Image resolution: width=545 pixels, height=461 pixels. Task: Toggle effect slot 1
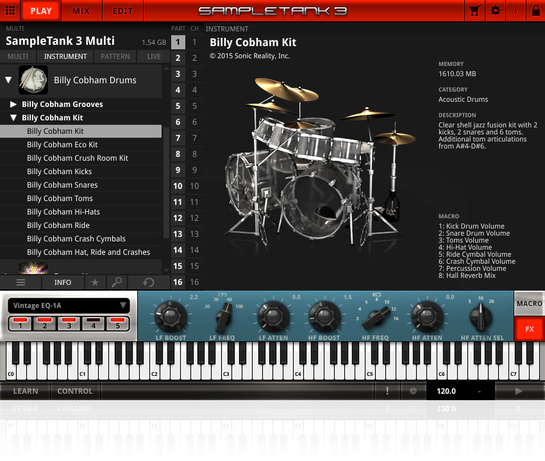click(x=20, y=323)
